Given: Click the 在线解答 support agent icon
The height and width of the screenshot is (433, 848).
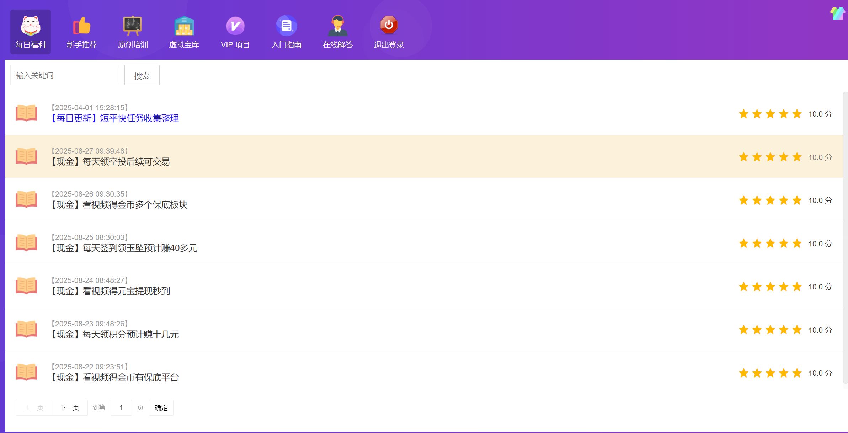Looking at the screenshot, I should 337,26.
